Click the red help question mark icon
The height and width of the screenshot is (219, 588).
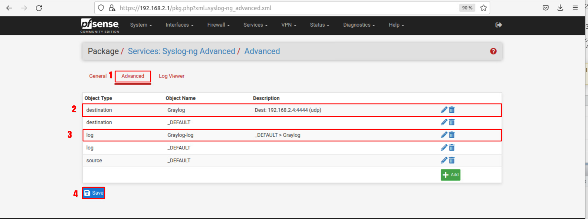[x=493, y=51]
